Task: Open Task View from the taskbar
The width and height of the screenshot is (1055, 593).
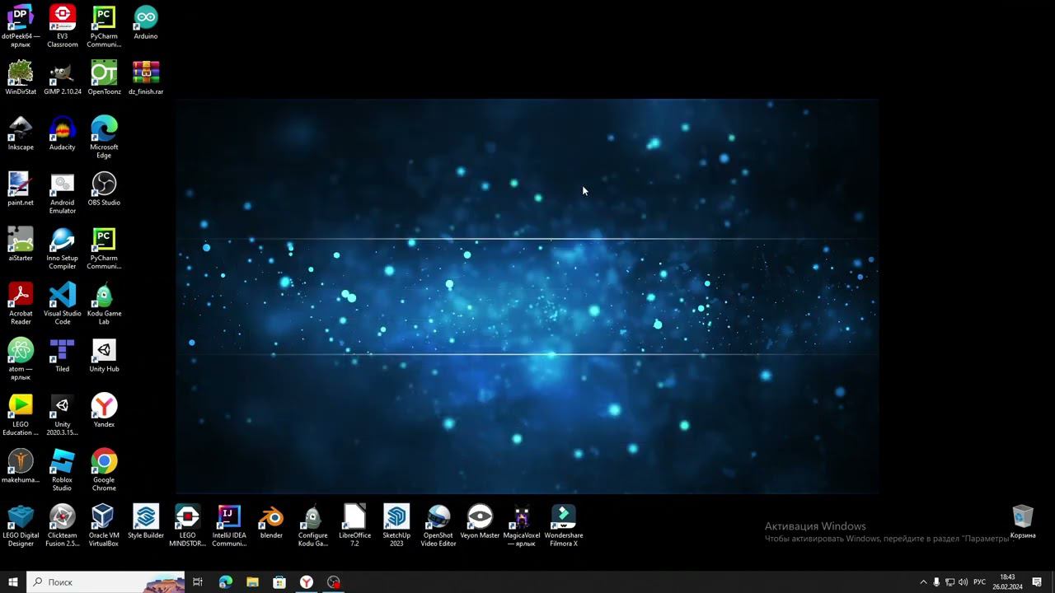Action: tap(198, 582)
